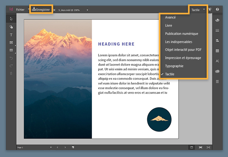Click the HEADING HERE text

pos(116,44)
